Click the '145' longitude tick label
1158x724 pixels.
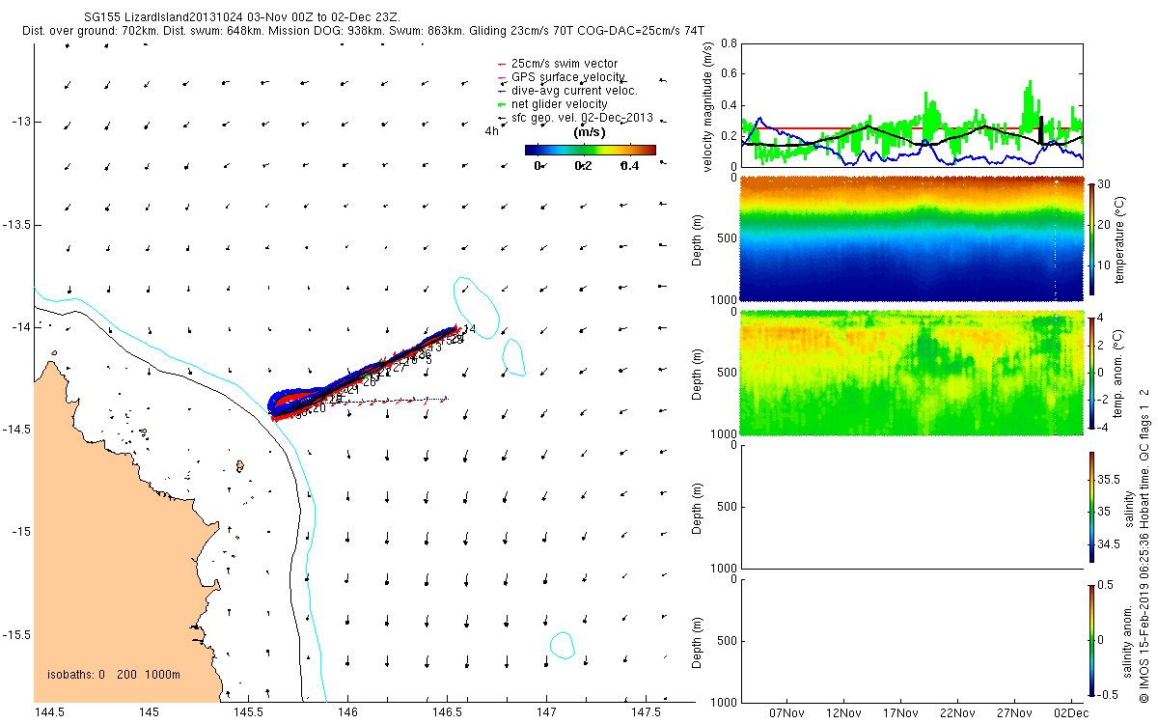click(148, 712)
